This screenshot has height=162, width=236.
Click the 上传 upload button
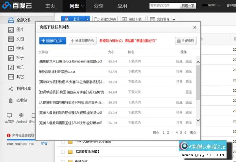73,19
